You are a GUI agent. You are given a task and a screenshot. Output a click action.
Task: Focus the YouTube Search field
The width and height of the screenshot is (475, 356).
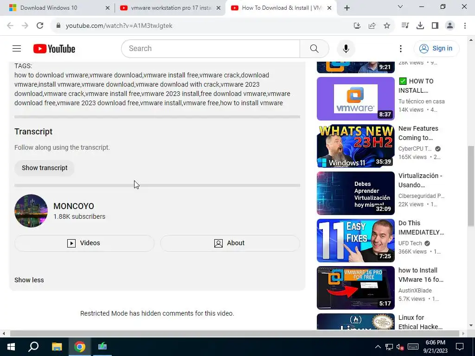(211, 48)
